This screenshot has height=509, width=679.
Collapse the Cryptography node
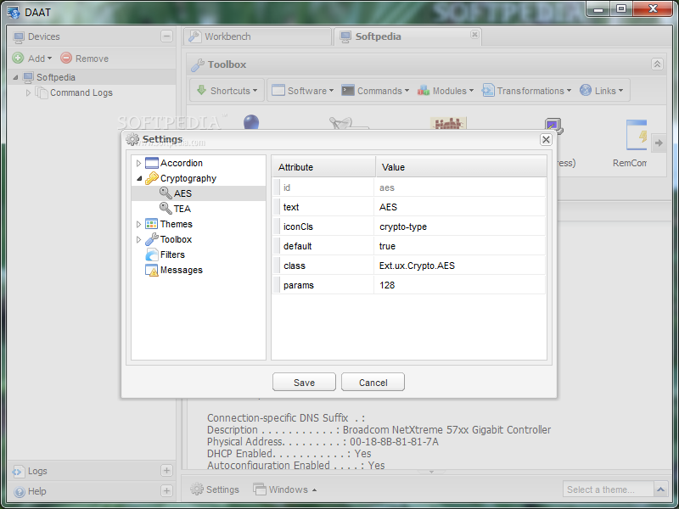(139, 178)
